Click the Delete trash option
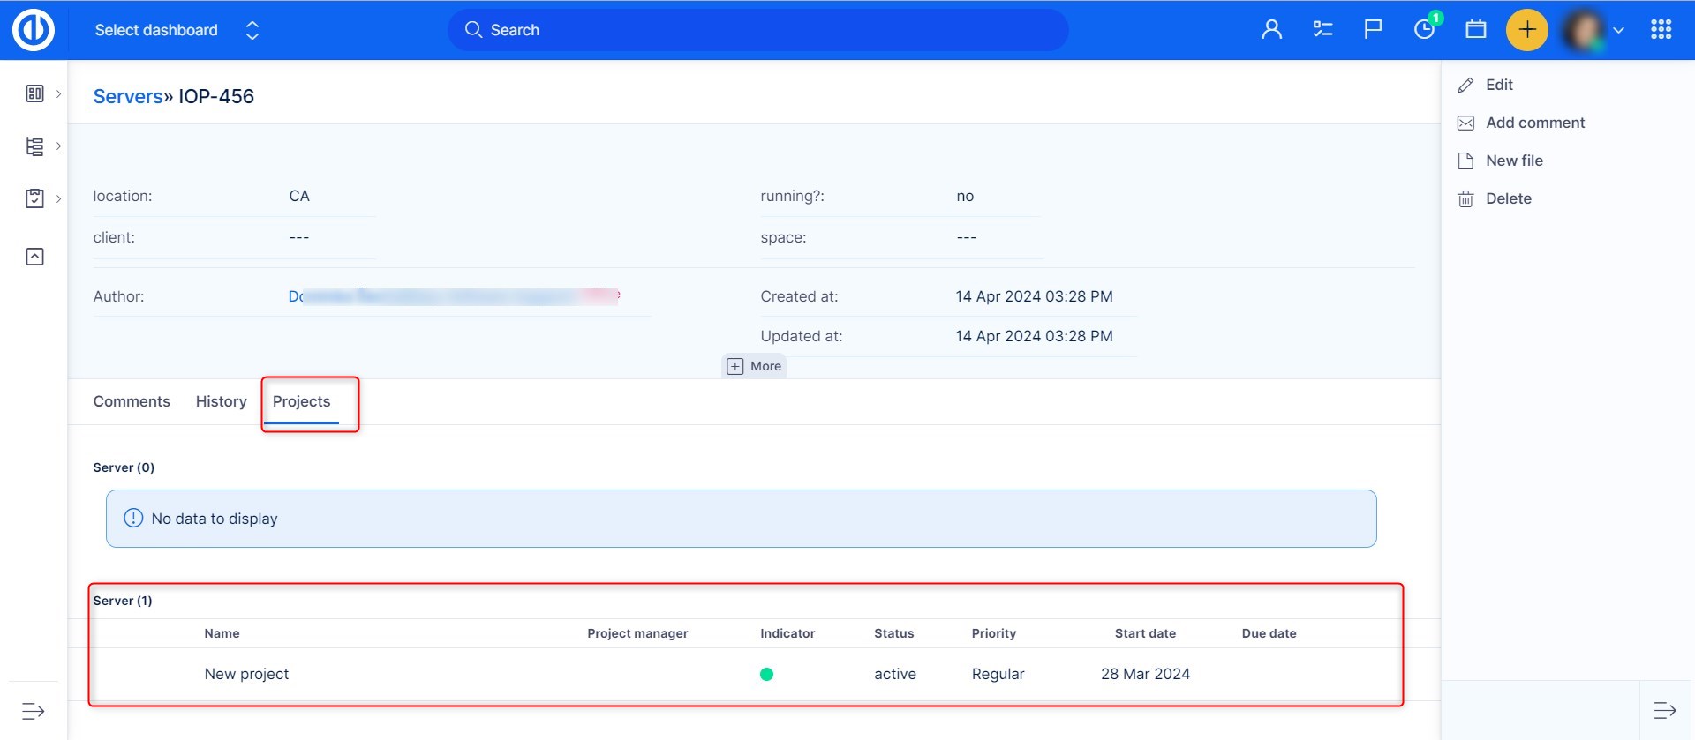The image size is (1695, 740). pyautogui.click(x=1507, y=198)
